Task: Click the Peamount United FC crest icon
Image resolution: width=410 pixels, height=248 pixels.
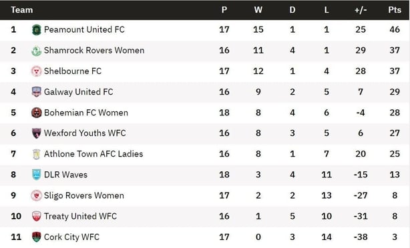Action: pyautogui.click(x=36, y=30)
